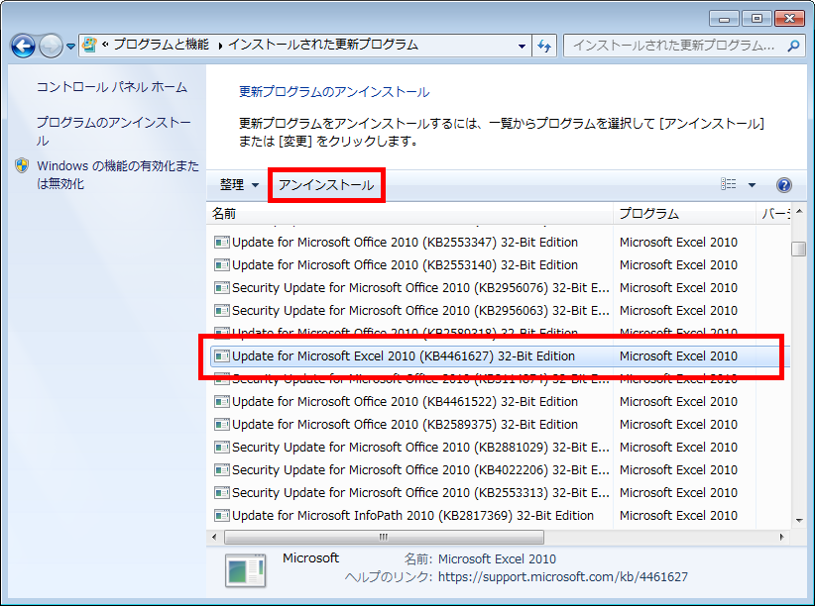Click the icon of security update KB2956063

[x=222, y=311]
